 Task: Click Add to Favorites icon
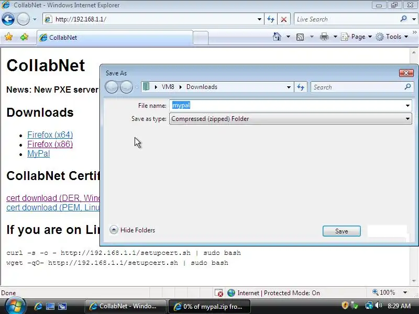[x=24, y=37]
